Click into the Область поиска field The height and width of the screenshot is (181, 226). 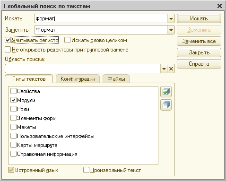point(83,69)
